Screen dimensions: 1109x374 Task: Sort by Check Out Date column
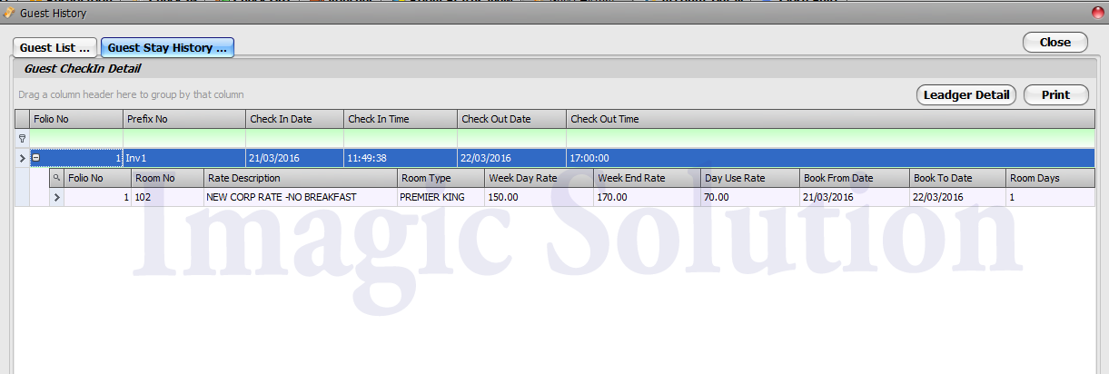(511, 119)
